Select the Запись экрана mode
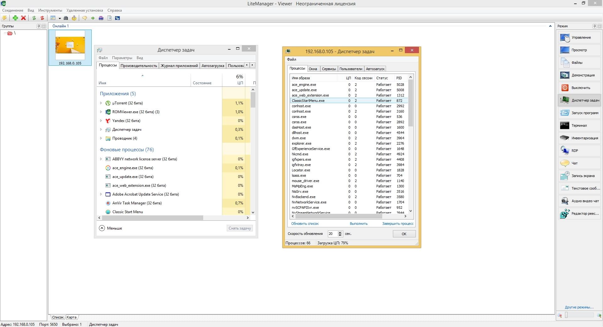The image size is (603, 327). pyautogui.click(x=579, y=176)
